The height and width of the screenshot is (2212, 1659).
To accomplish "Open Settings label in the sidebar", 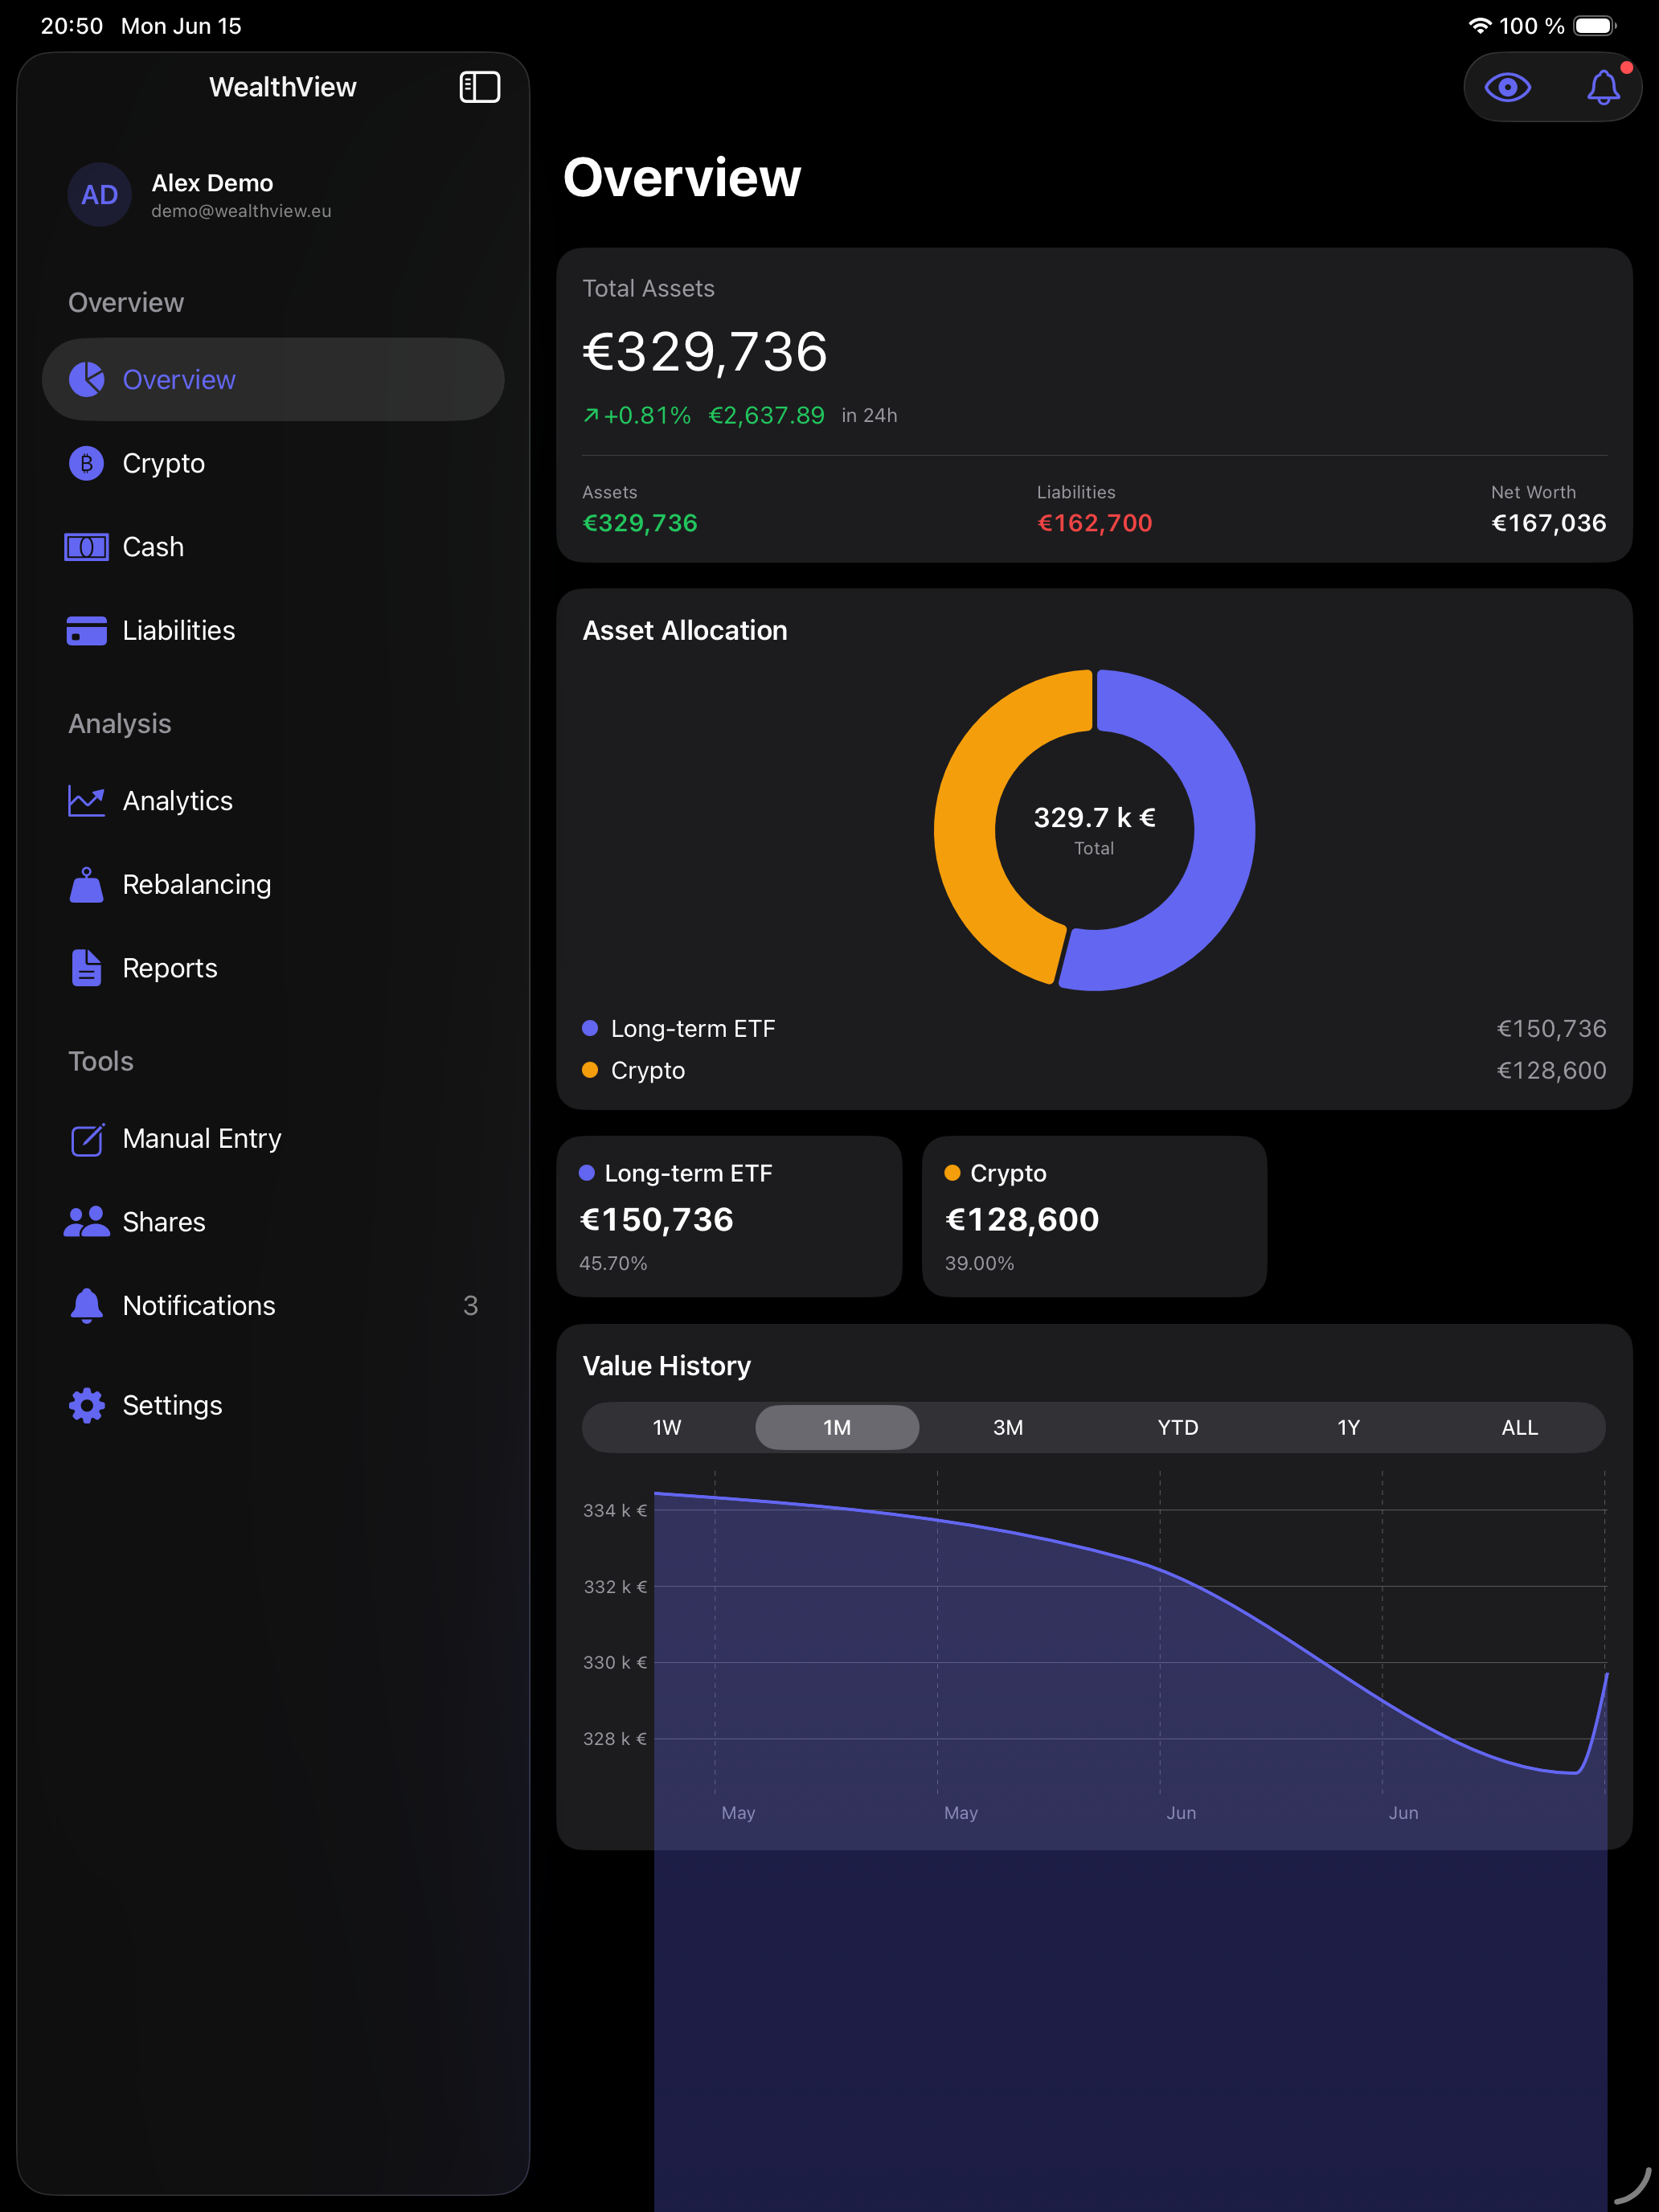I will (172, 1405).
